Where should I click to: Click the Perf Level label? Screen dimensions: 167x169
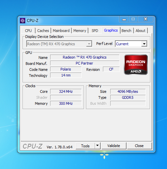(x=104, y=44)
